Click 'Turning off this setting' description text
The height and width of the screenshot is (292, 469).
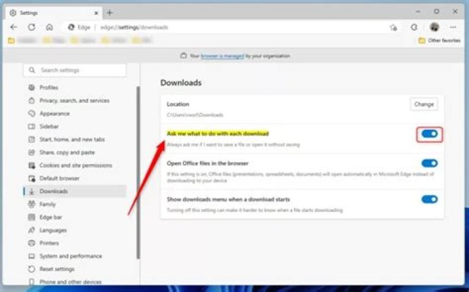pyautogui.click(x=255, y=211)
